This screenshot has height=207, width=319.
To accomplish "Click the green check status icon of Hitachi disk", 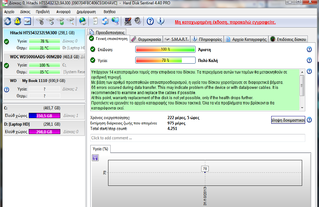I will tap(7, 41).
